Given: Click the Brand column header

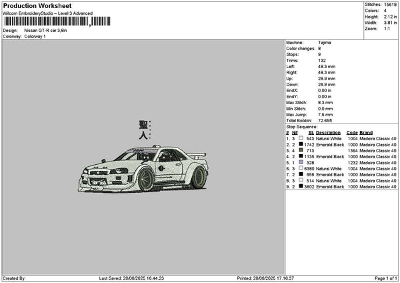Looking at the screenshot, I should point(366,133).
